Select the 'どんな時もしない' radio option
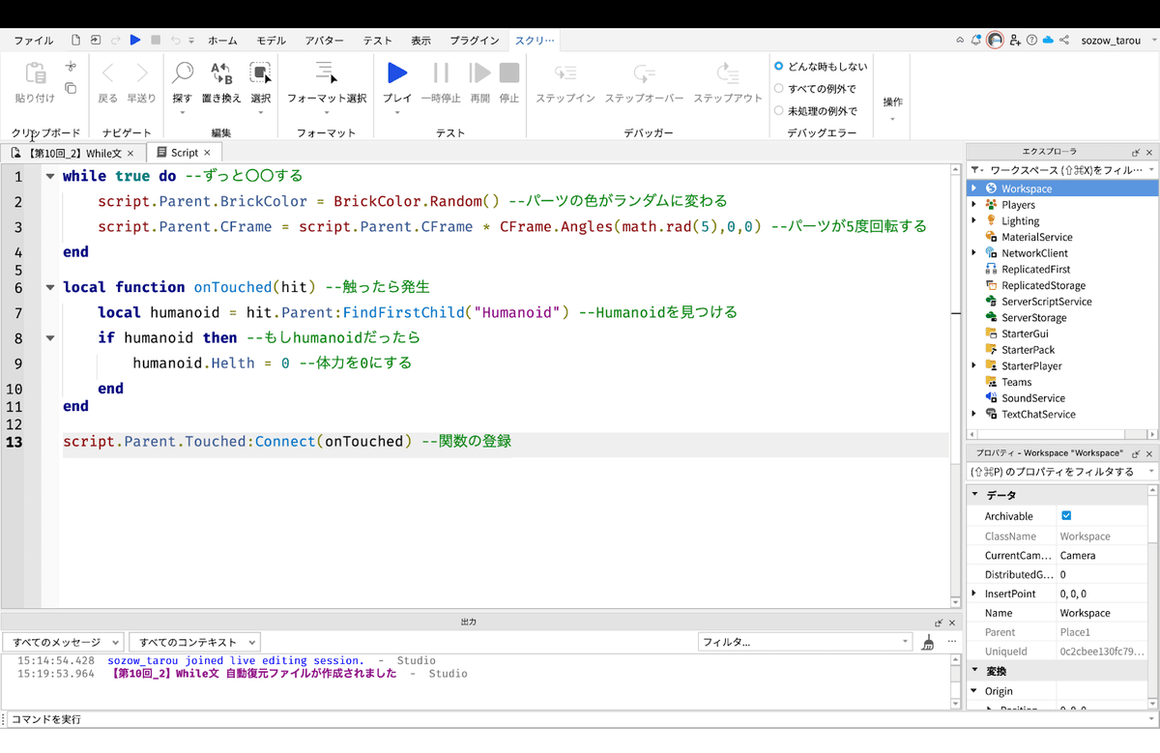The image size is (1160, 753). [x=779, y=67]
